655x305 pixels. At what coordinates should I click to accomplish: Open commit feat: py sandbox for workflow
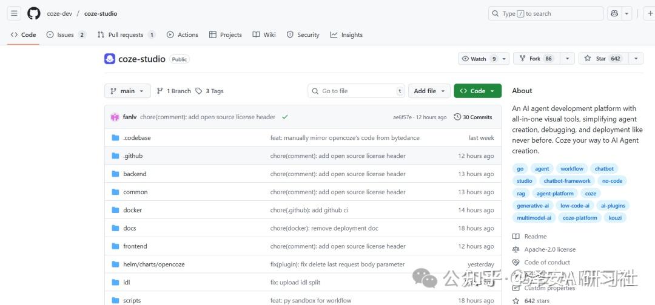[311, 300]
